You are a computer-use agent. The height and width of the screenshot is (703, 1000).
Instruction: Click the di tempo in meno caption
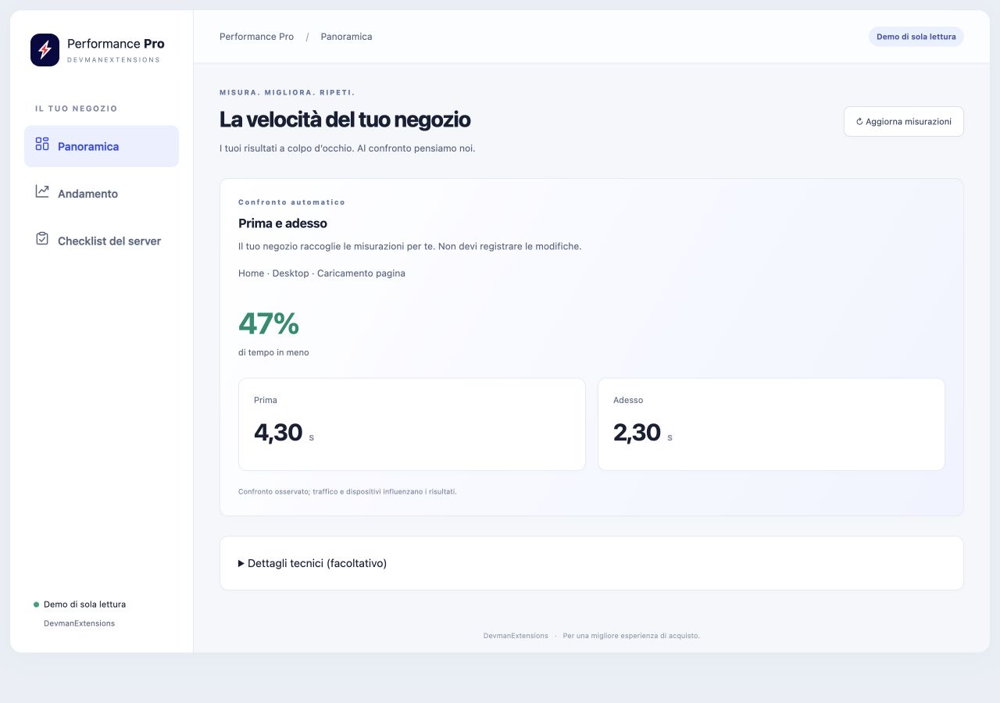pos(273,352)
